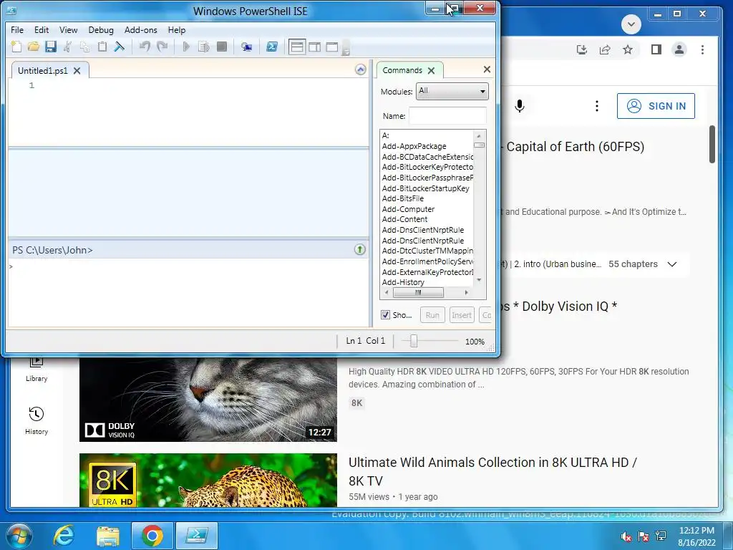Click the green up arrow in console pane
The image size is (733, 550).
click(x=359, y=250)
